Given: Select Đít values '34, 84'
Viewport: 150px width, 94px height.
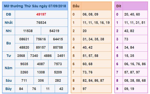Looking at the screenshot, I should (x=129, y=47).
